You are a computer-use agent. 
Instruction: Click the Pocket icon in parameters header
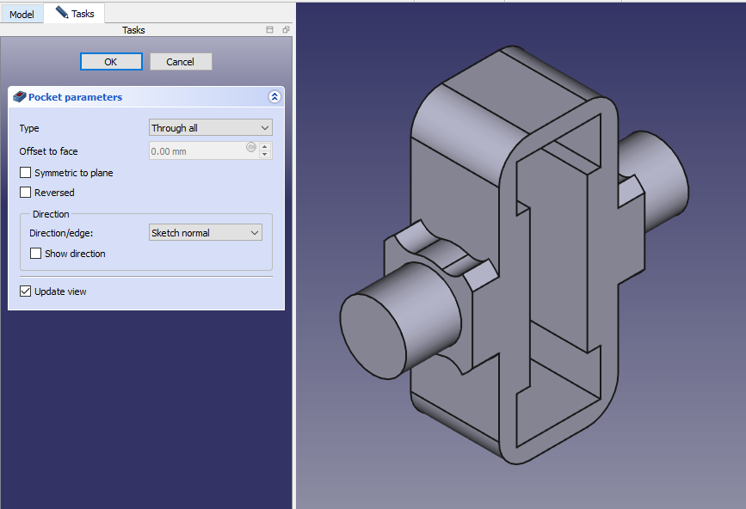20,97
